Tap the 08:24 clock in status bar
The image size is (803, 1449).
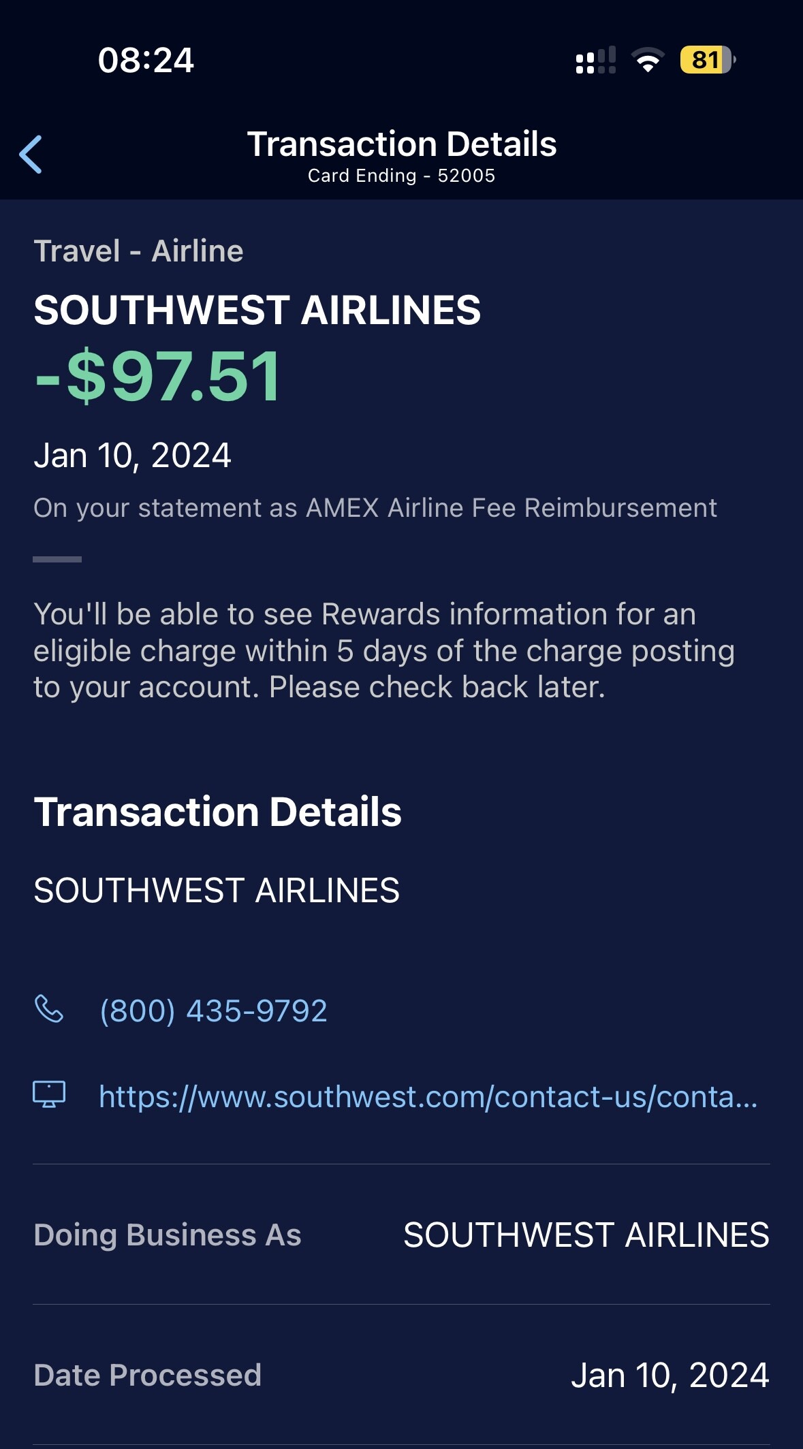pos(146,60)
